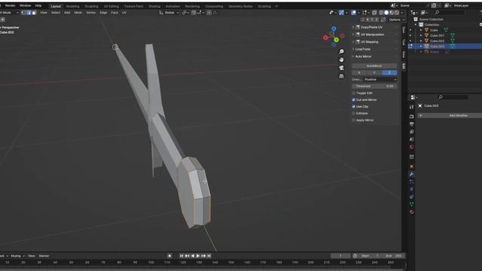Open the Object Constraints tab icon

(x=412, y=197)
